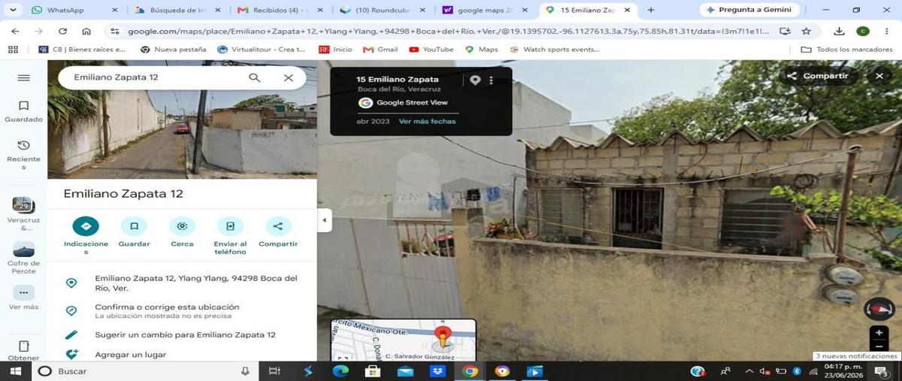Click the Obtener app phone icon
Image resolution: width=902 pixels, height=381 pixels.
pos(23,346)
